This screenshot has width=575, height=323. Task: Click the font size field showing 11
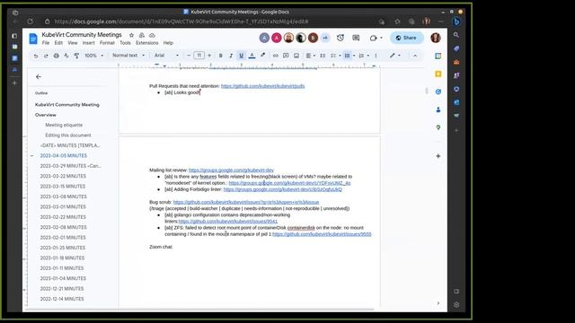(199, 56)
